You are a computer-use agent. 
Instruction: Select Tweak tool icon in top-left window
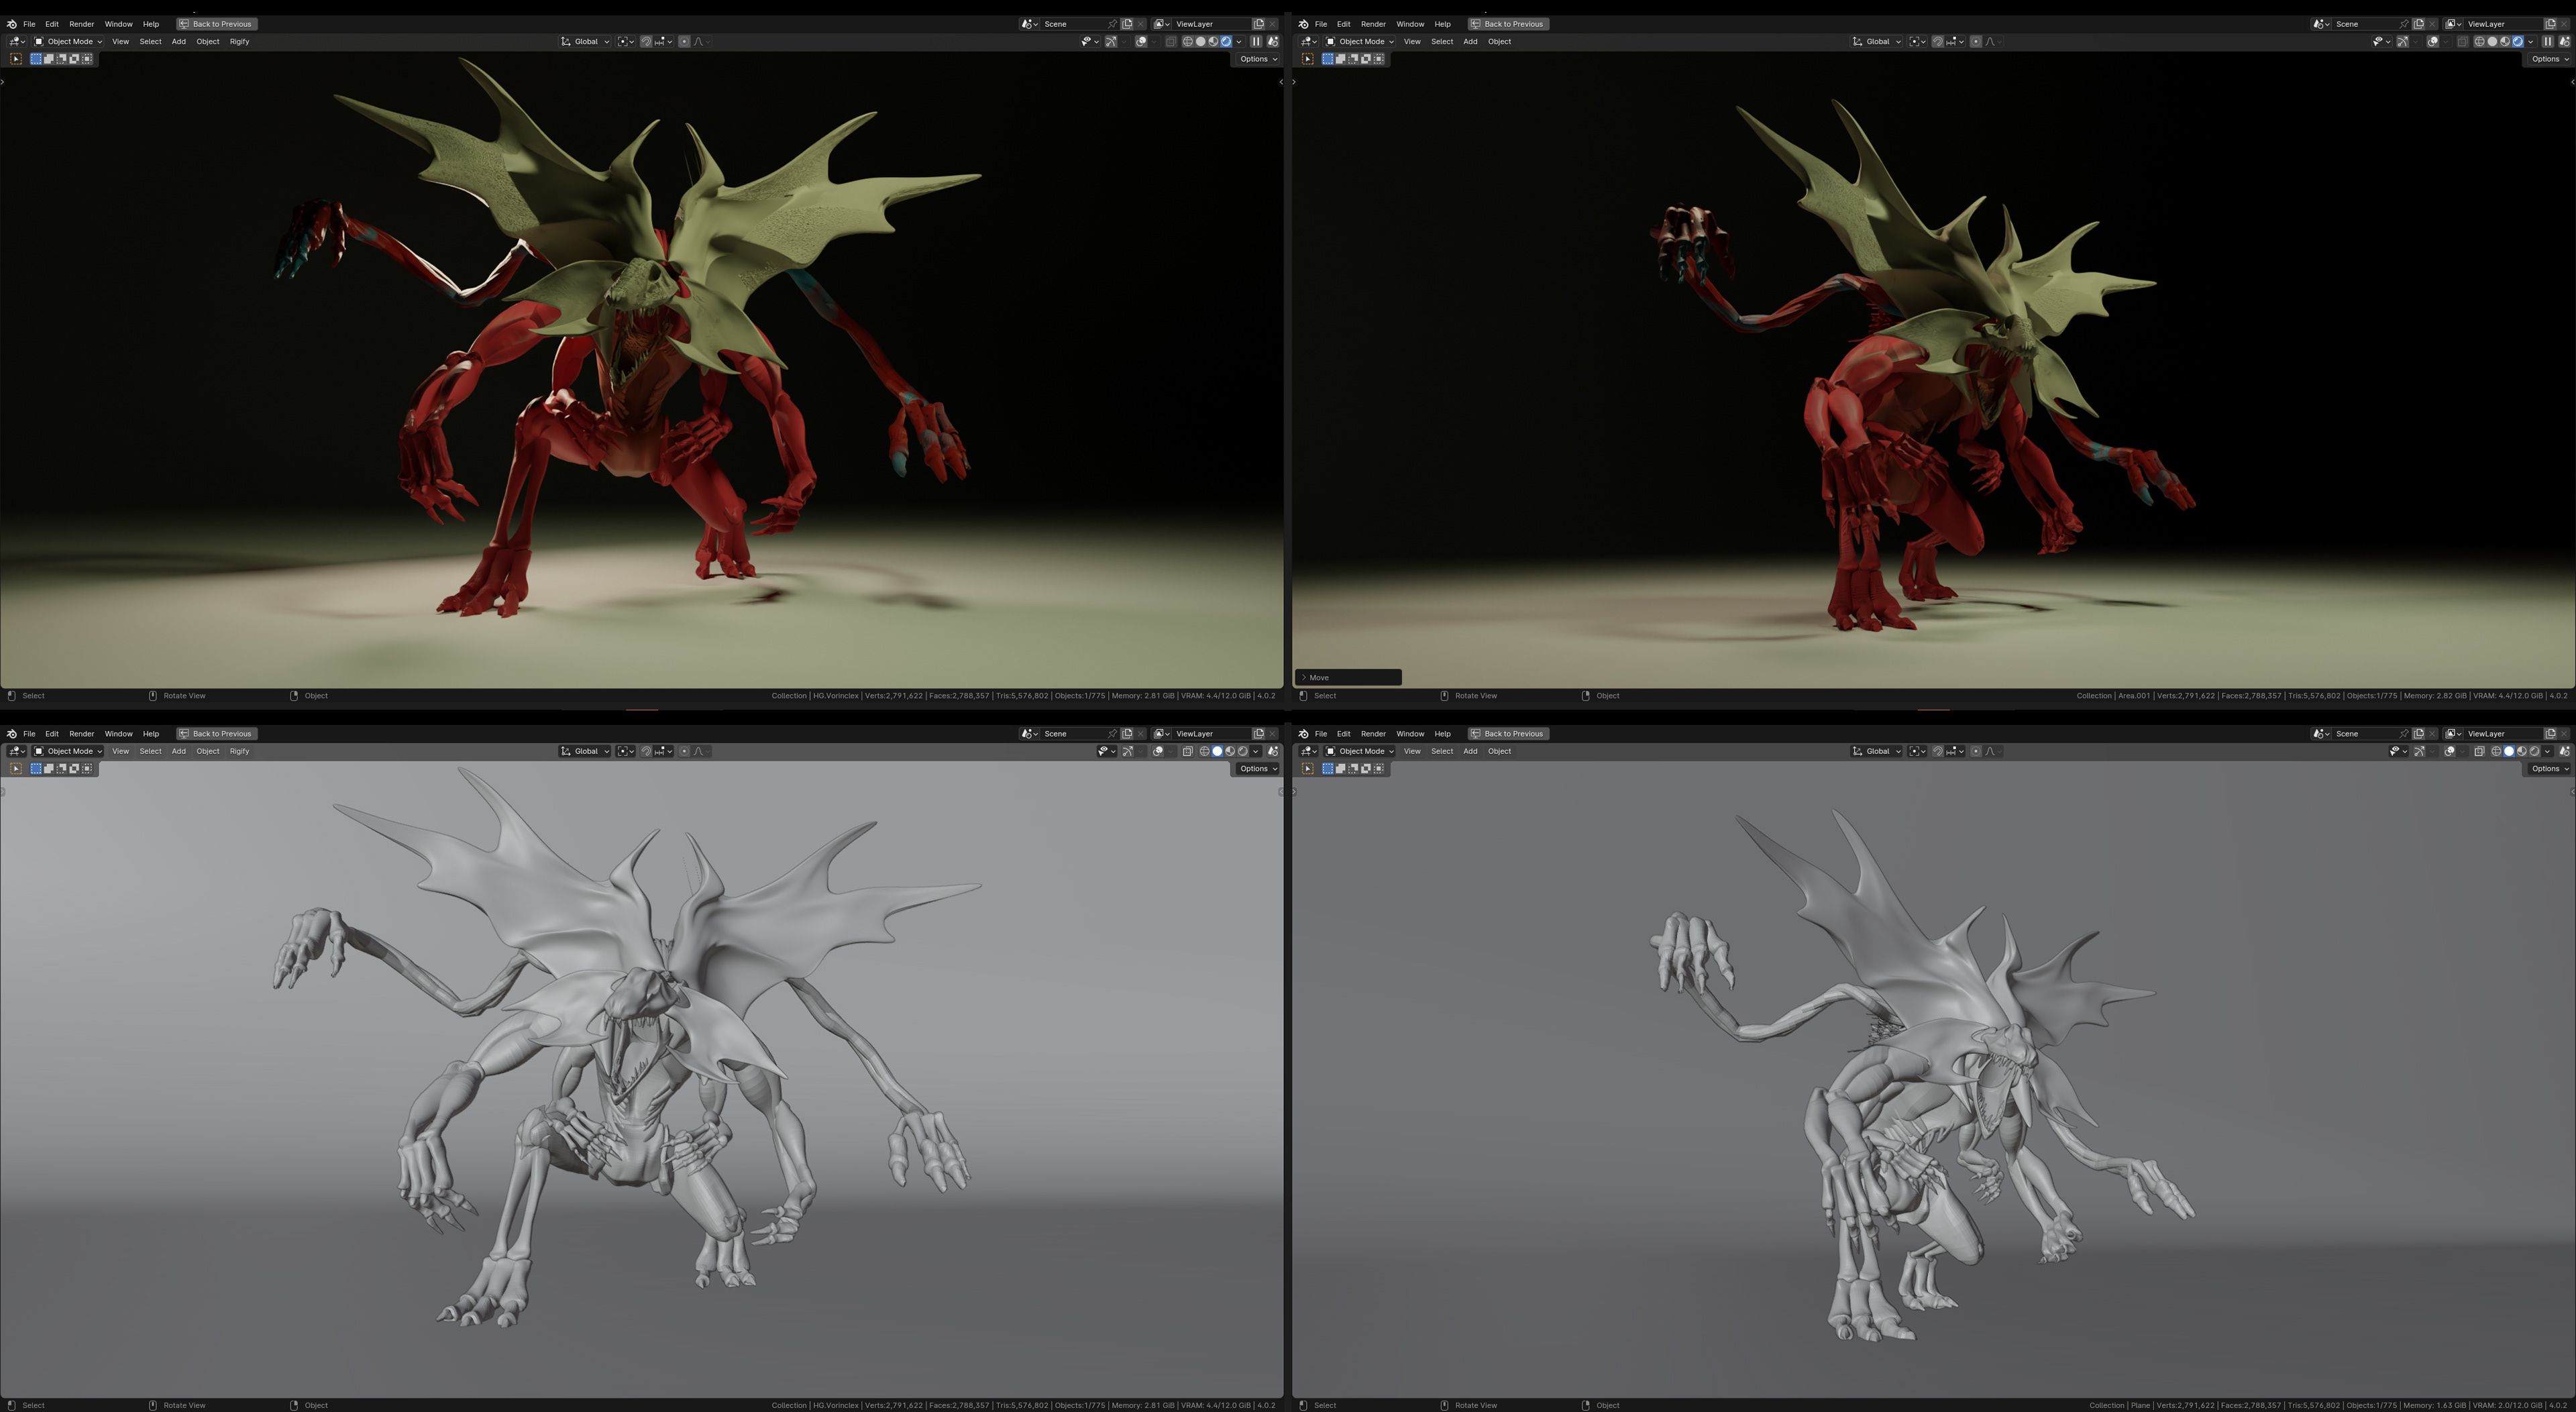tap(16, 59)
